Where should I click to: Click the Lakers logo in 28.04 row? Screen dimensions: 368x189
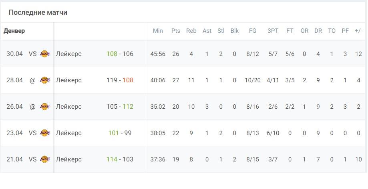click(x=45, y=80)
